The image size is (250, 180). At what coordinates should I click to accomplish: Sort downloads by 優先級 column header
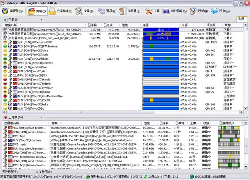[x=212, y=25]
